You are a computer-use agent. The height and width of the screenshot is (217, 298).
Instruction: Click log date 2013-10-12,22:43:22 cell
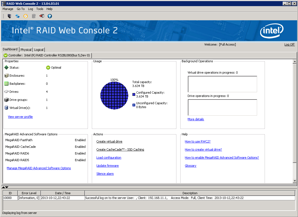[x=63, y=198]
